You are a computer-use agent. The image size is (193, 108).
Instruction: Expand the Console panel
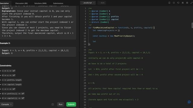6,104
